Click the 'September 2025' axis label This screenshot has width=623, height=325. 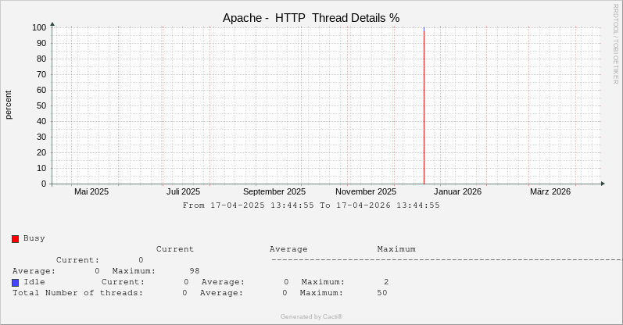[274, 191]
